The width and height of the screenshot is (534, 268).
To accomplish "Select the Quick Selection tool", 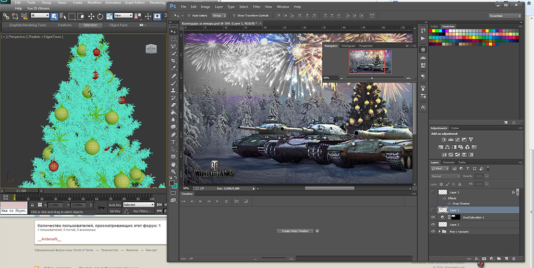I will [x=173, y=54].
